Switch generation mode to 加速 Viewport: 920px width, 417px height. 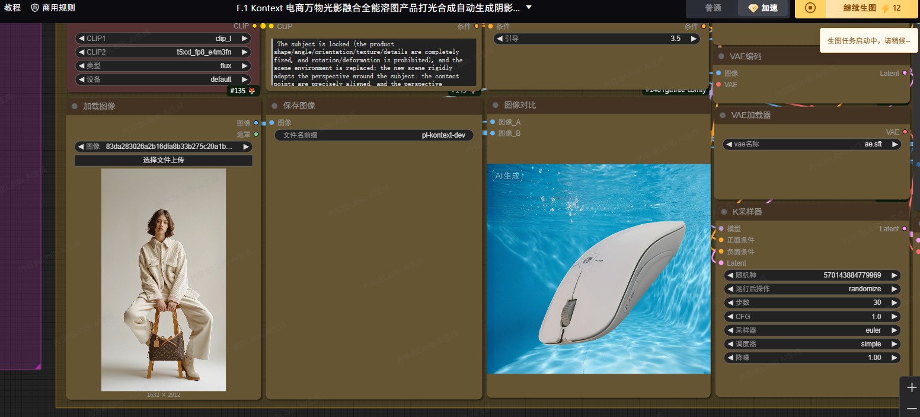763,8
